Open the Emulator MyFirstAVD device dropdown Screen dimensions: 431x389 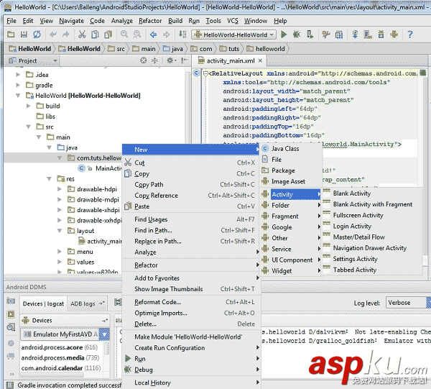click(x=65, y=334)
